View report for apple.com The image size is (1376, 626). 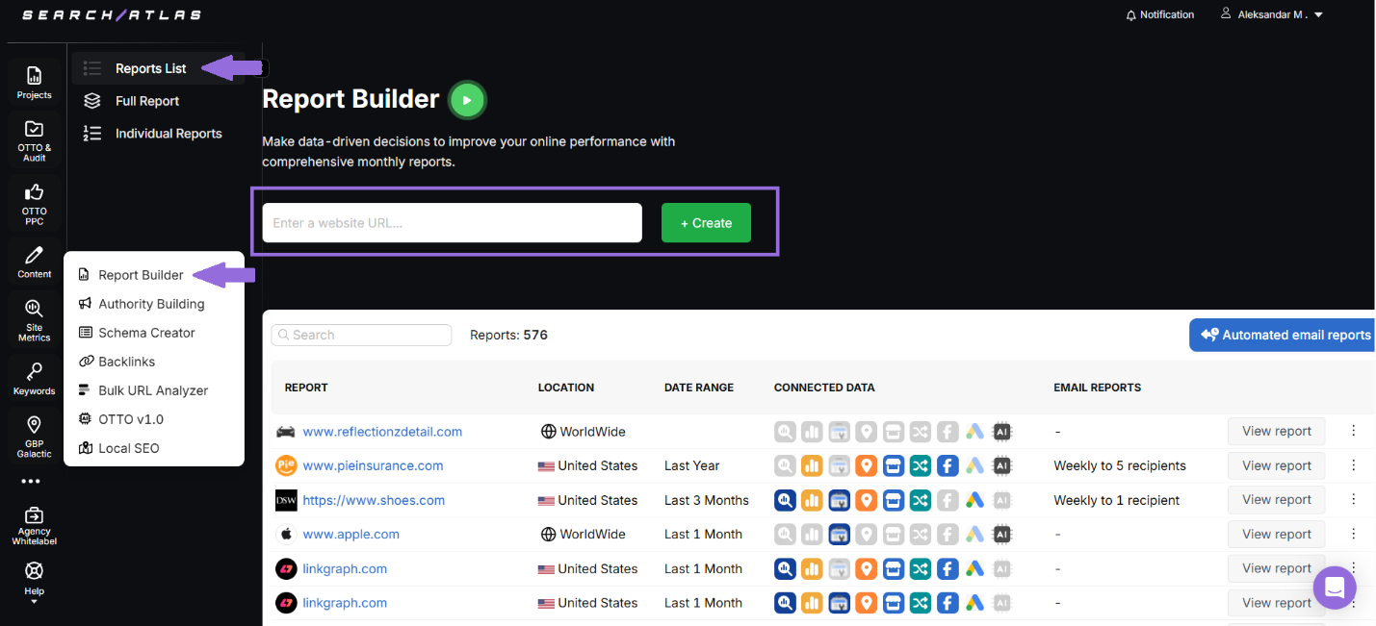[1276, 534]
